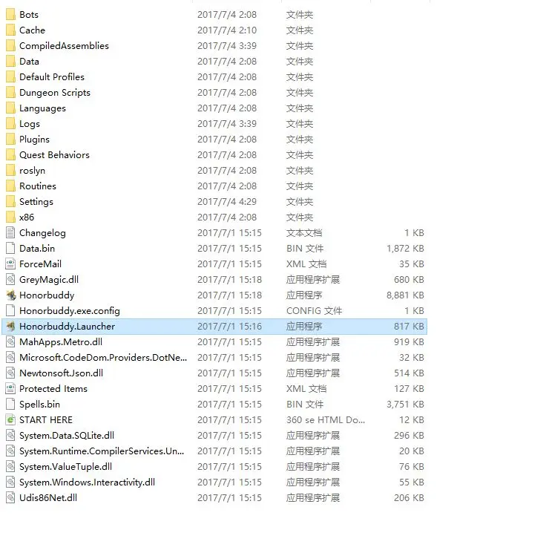
Task: Click the Changelog text document icon
Action: point(10,232)
